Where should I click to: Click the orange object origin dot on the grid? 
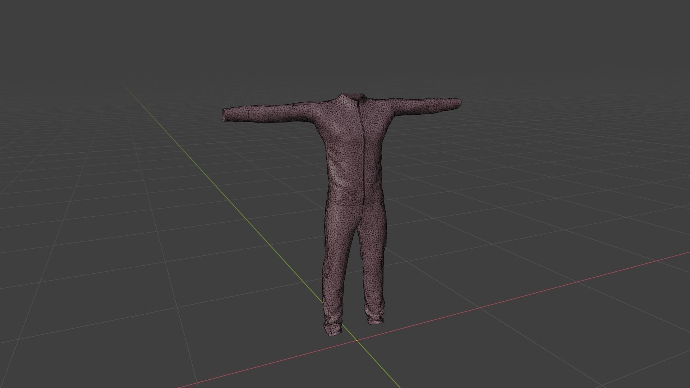pos(357,340)
